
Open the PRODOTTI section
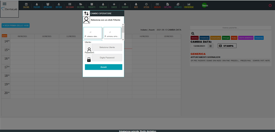(92, 5)
